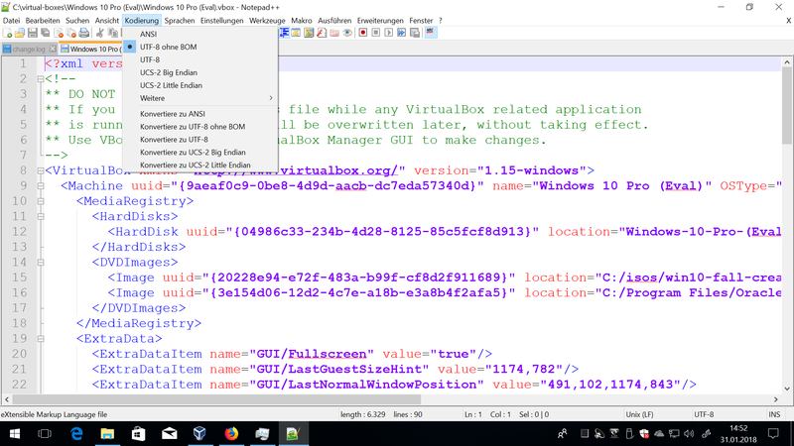
Task: Click the Unix (LF) status bar field
Action: tap(639, 414)
